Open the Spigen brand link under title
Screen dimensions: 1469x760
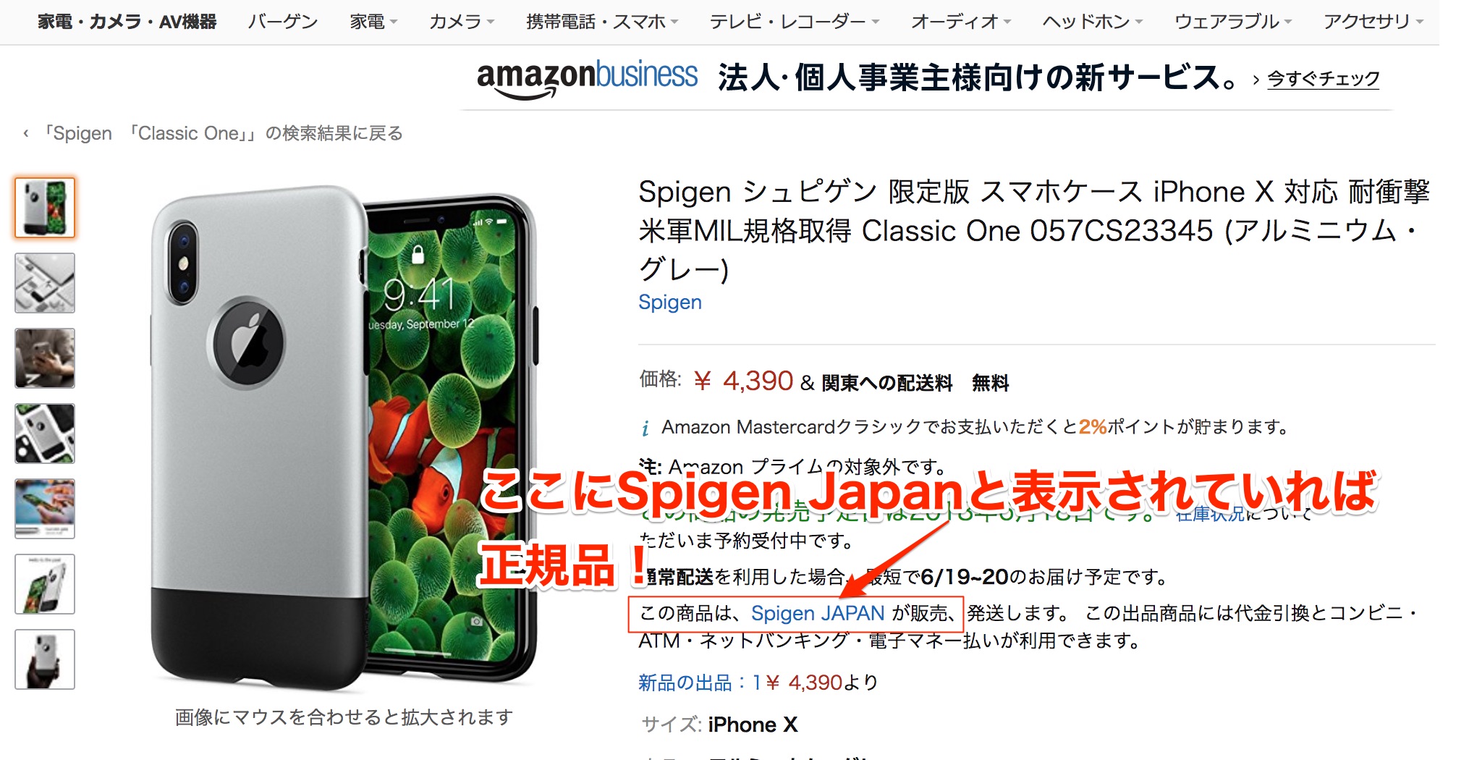[670, 302]
